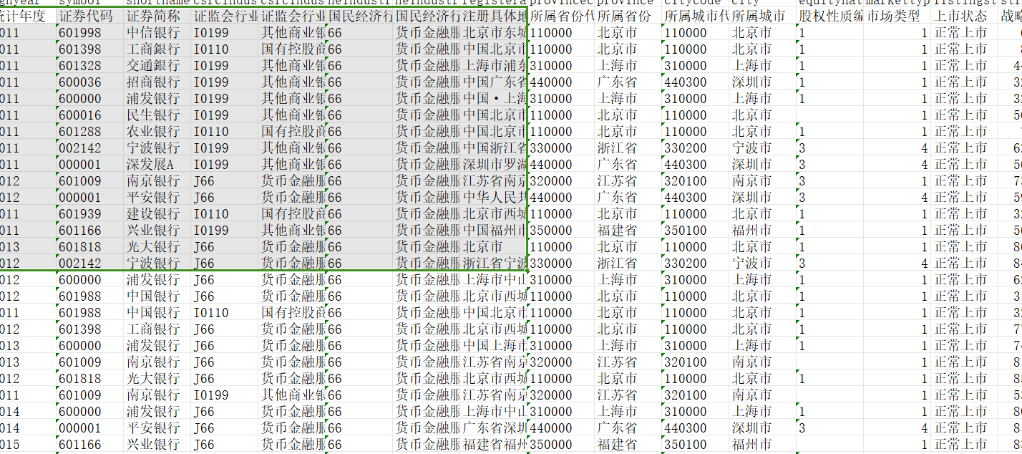Click the 农业银行 name cell
The height and width of the screenshot is (454, 1022).
[x=157, y=131]
